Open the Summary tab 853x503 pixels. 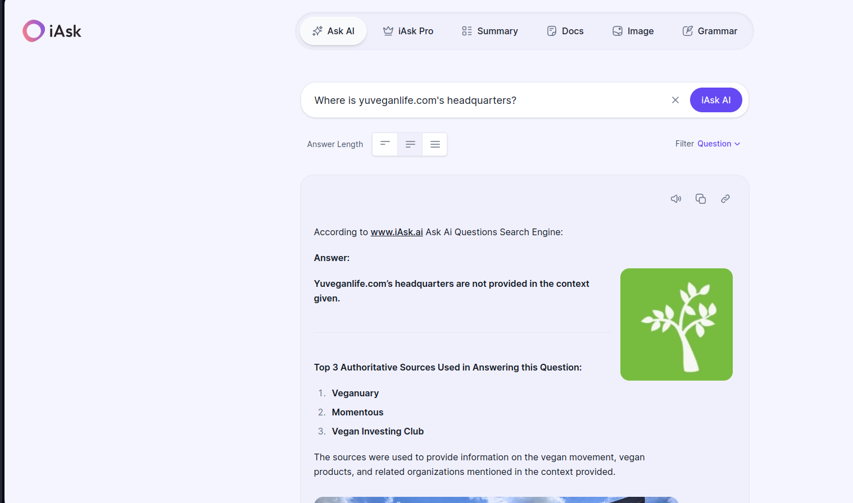tap(489, 31)
